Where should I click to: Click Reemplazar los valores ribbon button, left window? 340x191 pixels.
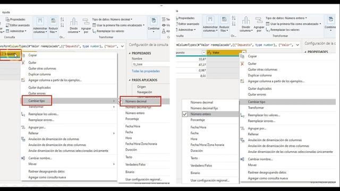(108, 31)
